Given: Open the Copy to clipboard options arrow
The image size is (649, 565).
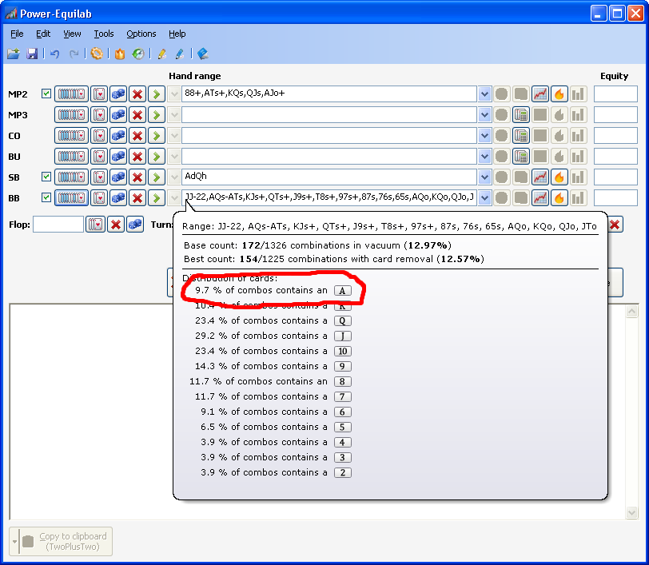Looking at the screenshot, I should click(15, 541).
